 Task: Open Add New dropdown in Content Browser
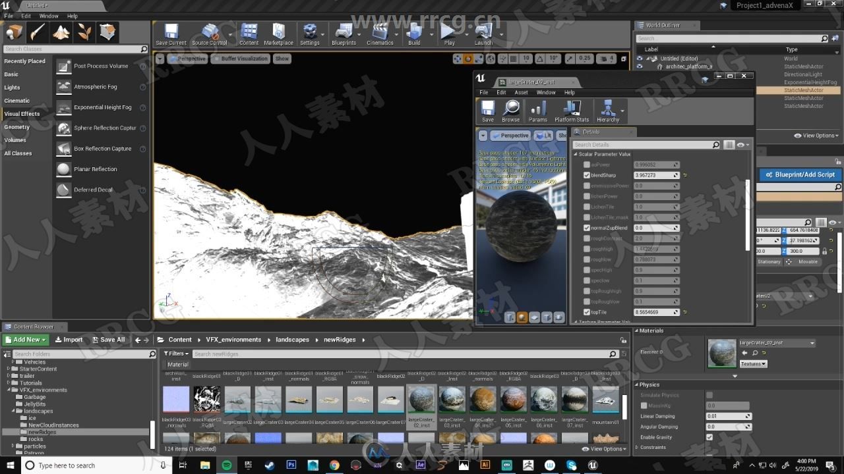(26, 340)
